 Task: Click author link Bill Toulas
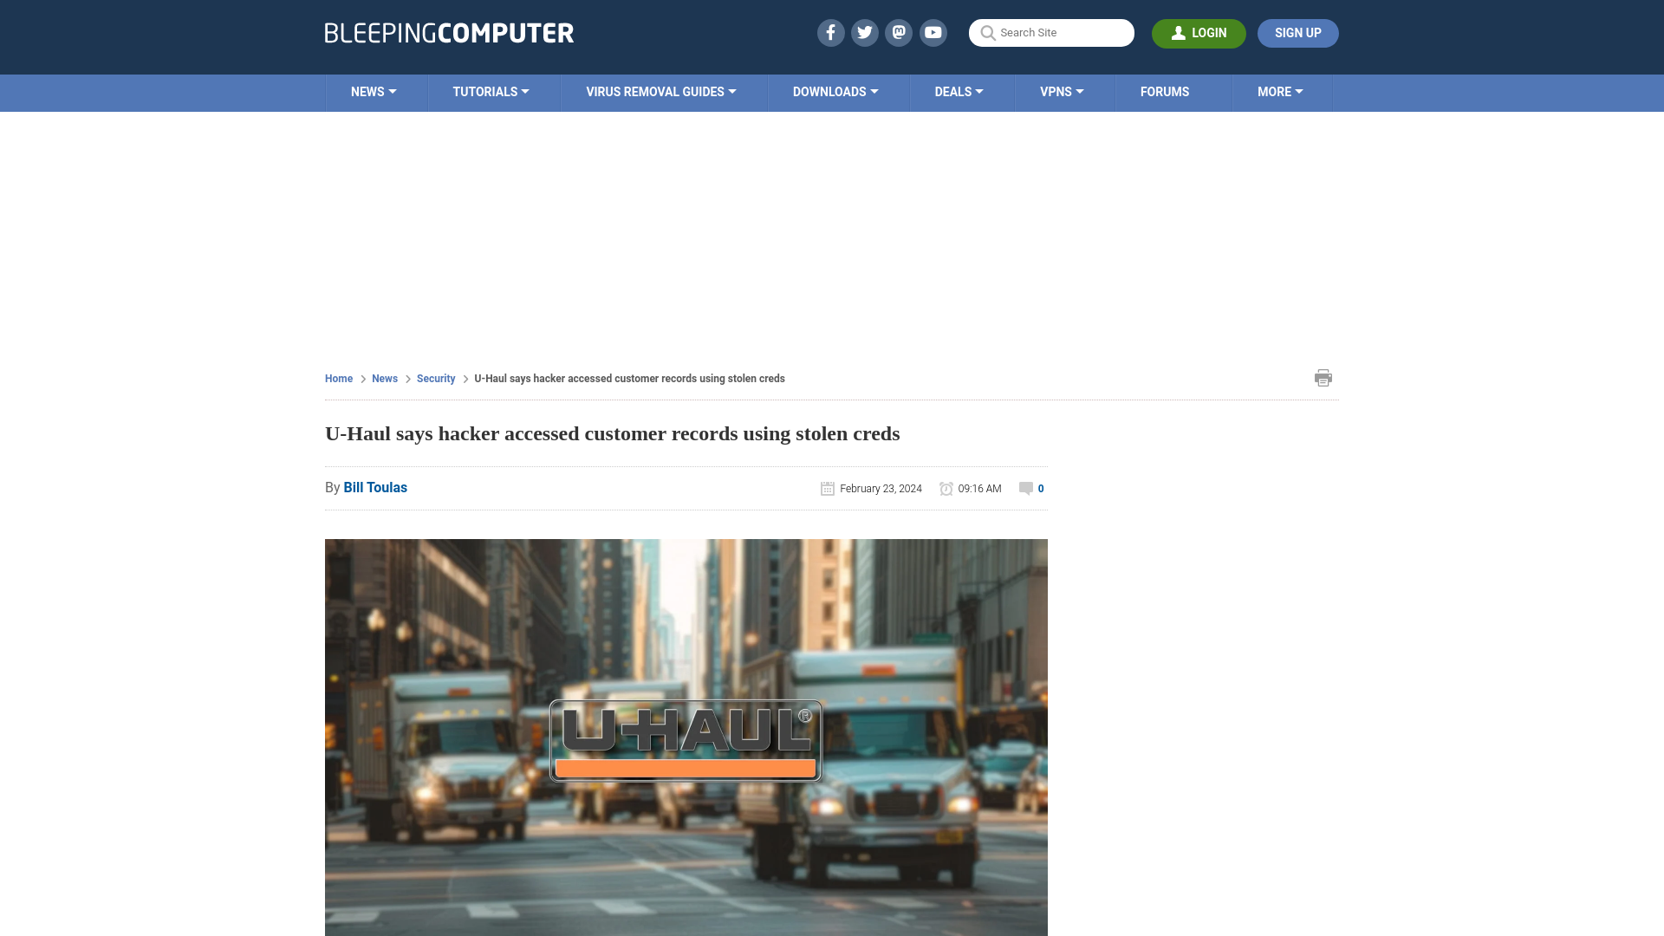pyautogui.click(x=375, y=487)
